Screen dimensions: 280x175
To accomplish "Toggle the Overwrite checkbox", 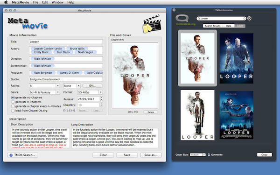I will click(x=209, y=154).
